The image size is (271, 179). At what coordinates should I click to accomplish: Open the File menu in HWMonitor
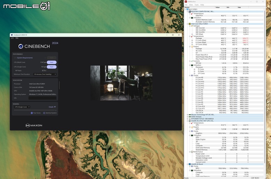point(186,5)
